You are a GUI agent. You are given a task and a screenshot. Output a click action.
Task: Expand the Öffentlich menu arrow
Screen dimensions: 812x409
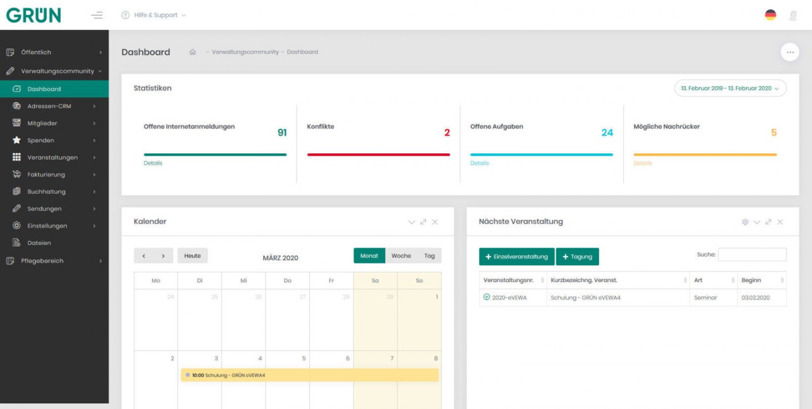pyautogui.click(x=100, y=52)
